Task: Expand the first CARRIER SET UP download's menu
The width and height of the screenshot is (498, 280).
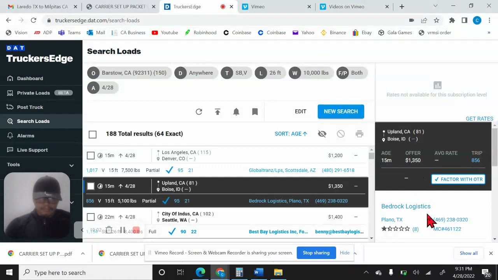Action: [x=83, y=254]
